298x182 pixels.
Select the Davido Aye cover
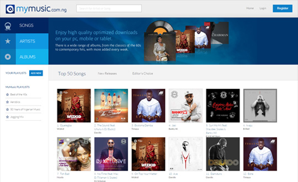186,154
